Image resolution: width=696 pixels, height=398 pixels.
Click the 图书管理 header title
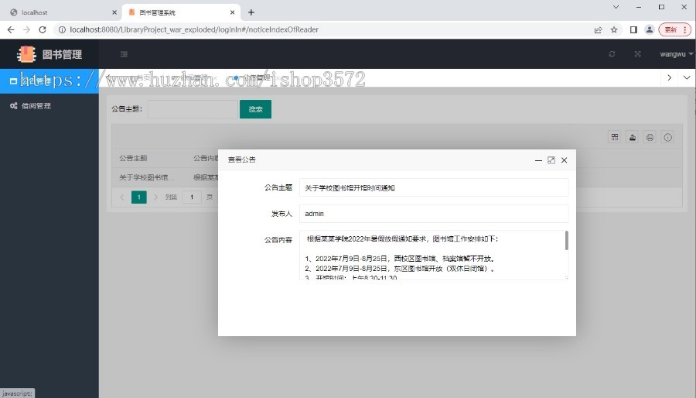pyautogui.click(x=62, y=54)
